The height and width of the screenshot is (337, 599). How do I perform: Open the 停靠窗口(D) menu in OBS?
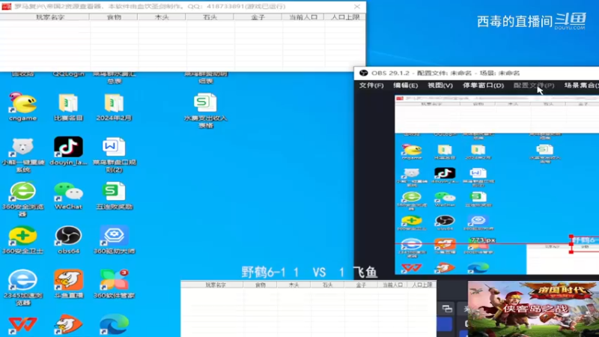click(x=483, y=85)
